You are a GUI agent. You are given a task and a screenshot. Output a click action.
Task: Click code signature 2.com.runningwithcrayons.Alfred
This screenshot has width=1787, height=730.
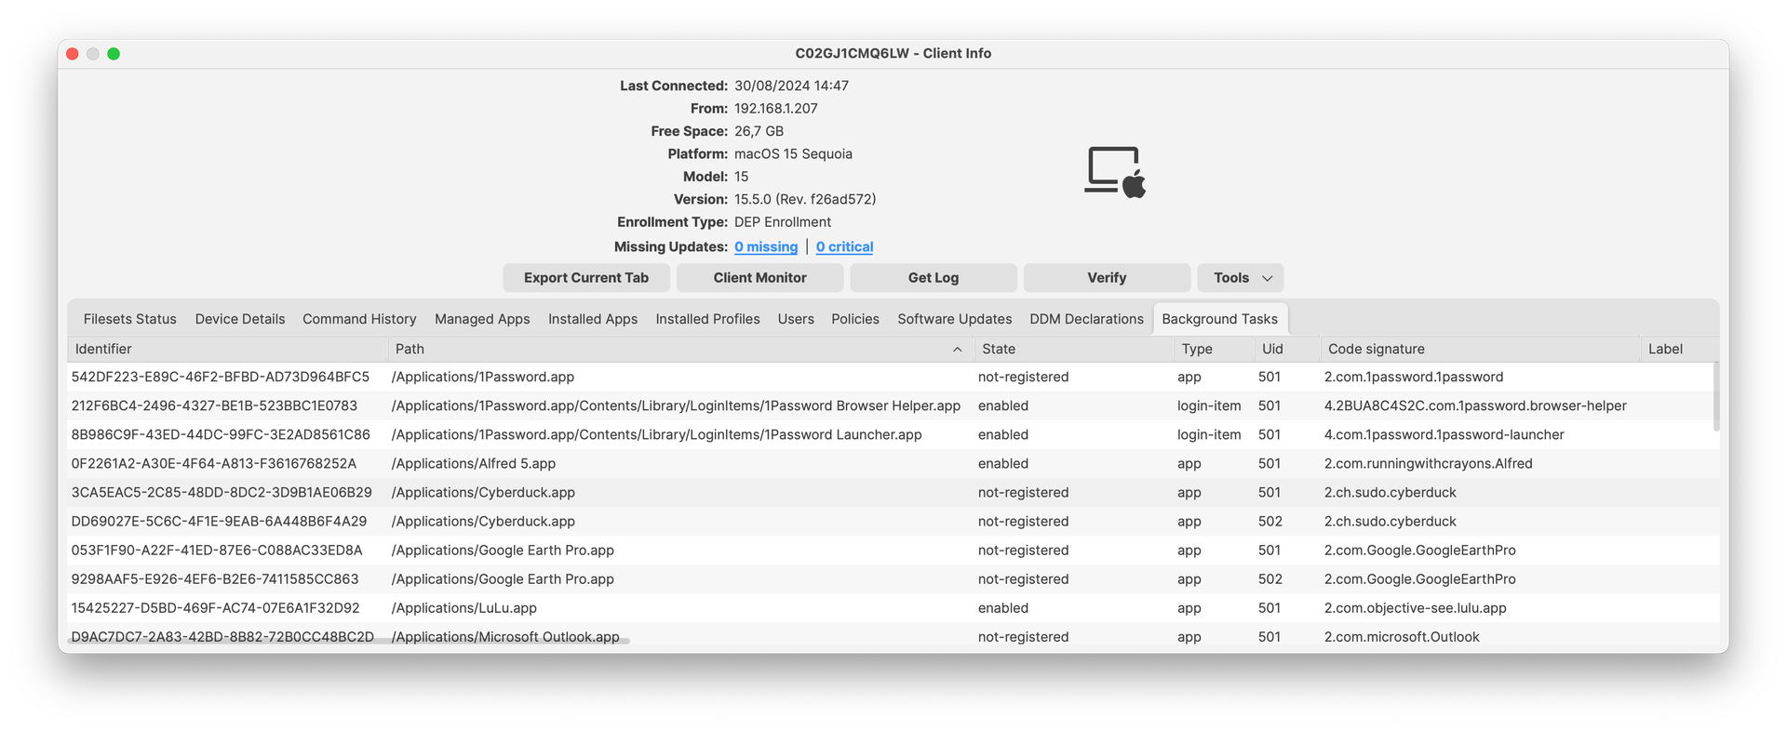1429,463
